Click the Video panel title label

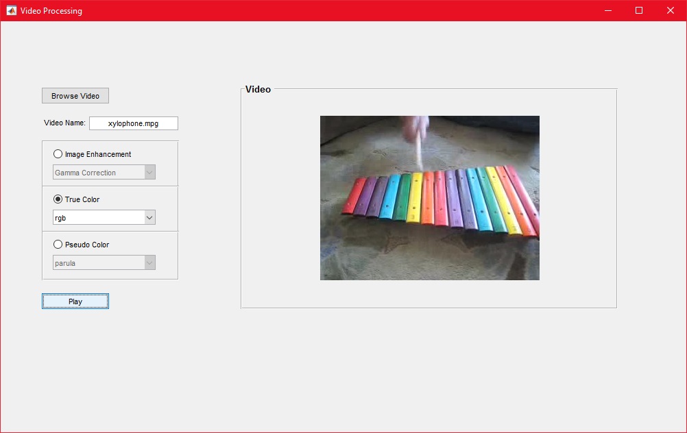point(258,89)
